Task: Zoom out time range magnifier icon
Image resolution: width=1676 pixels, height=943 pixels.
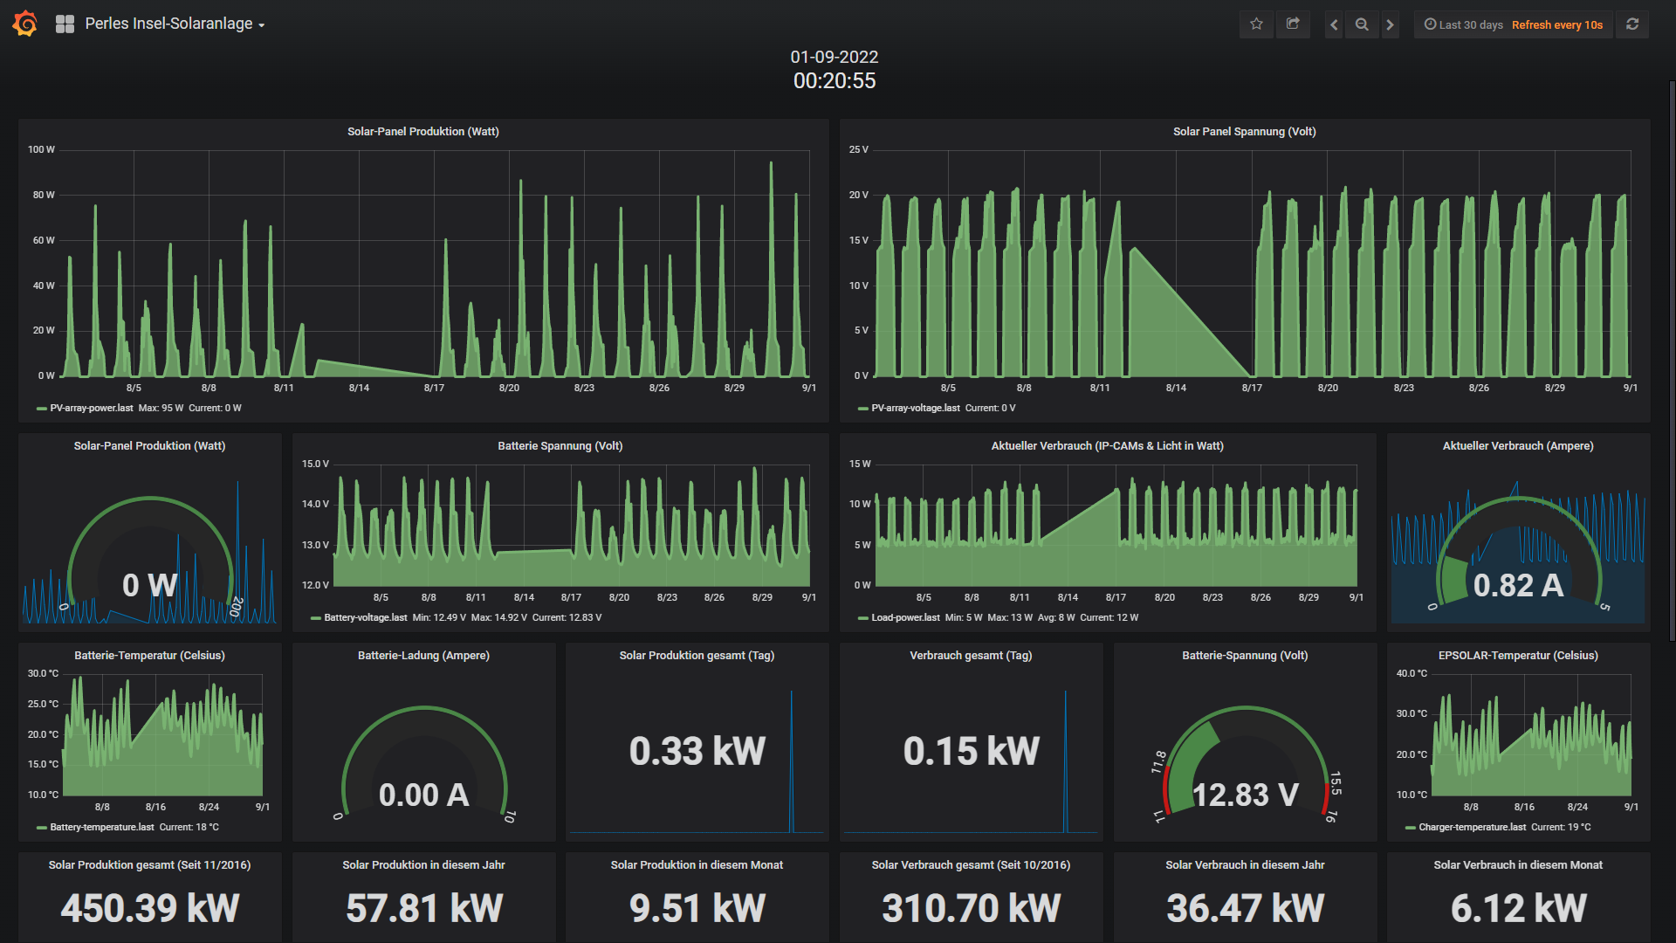Action: tap(1362, 24)
